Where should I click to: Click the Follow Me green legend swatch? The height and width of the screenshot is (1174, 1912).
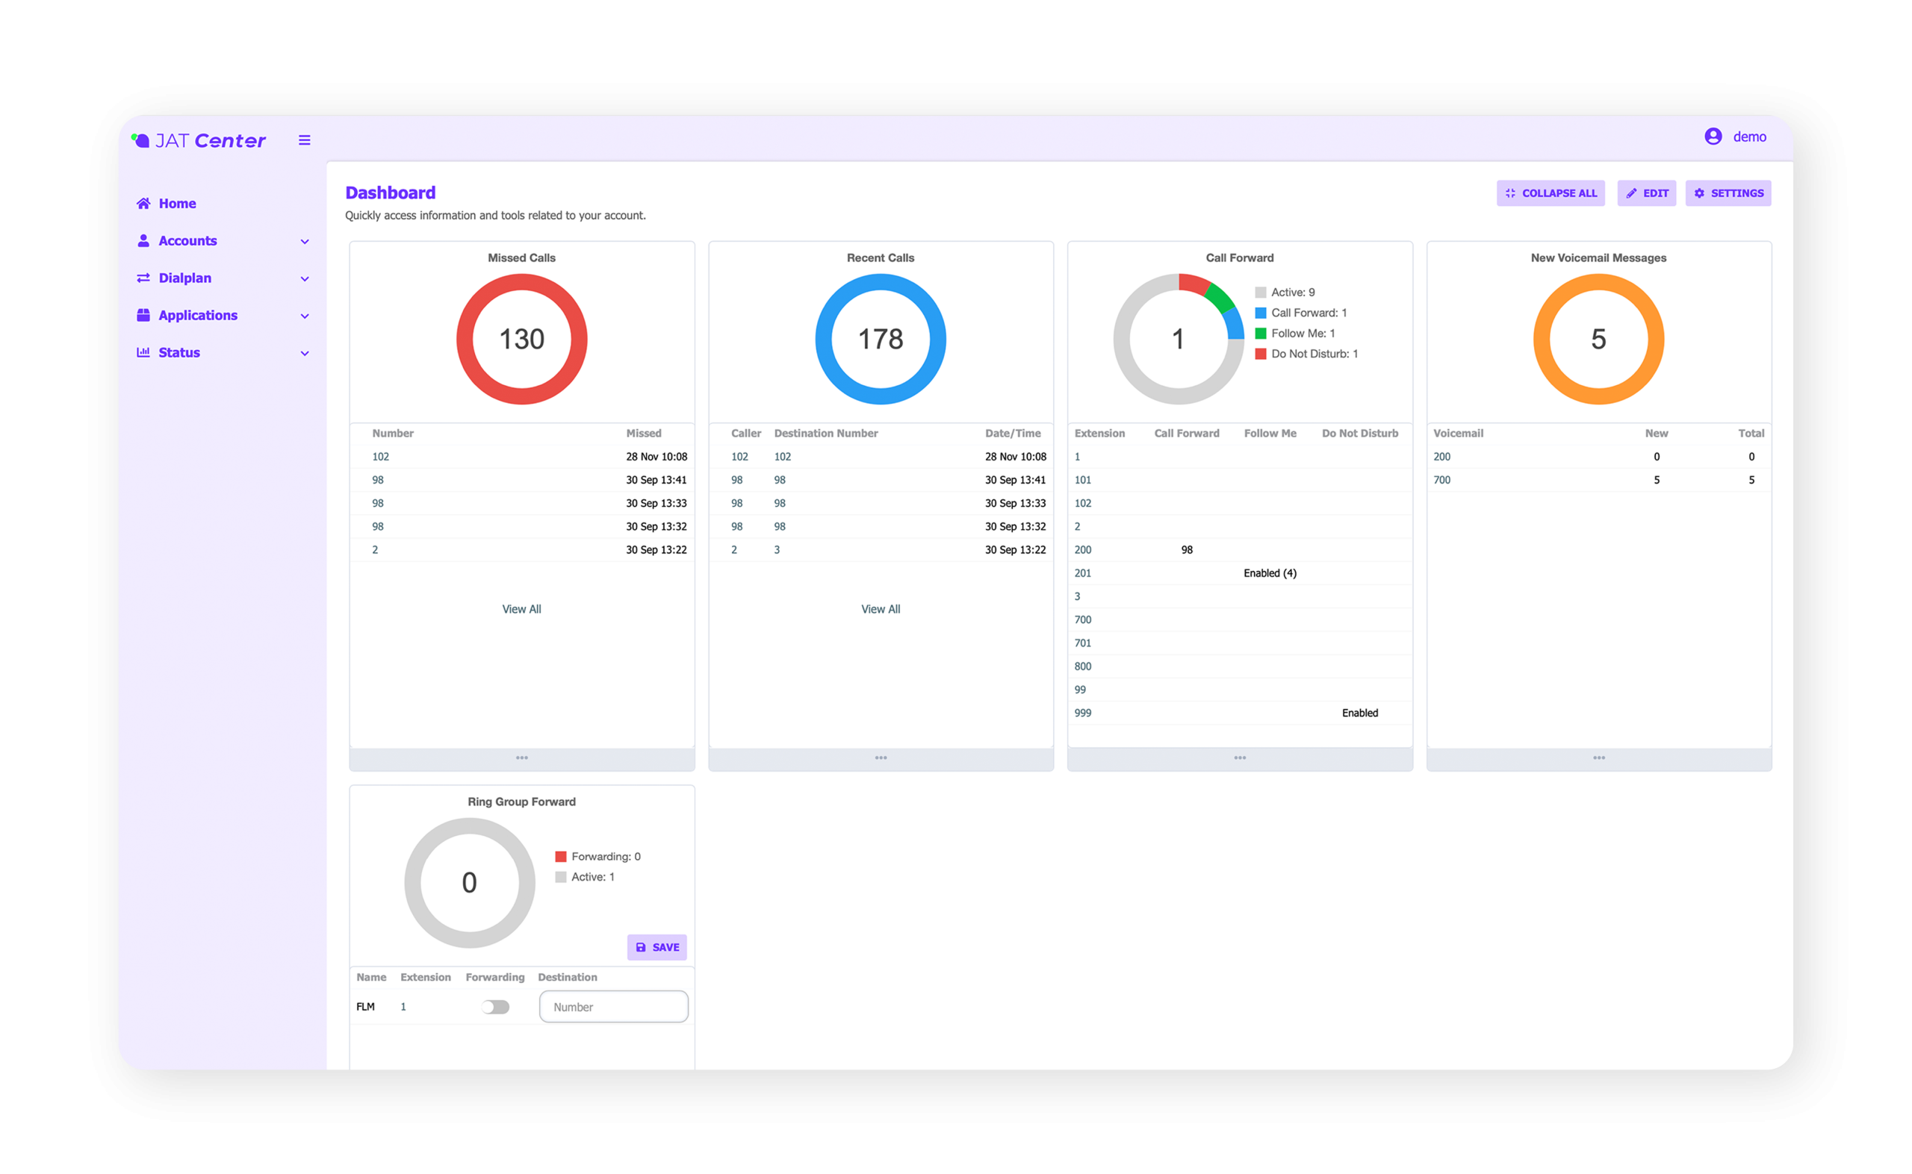(1260, 334)
